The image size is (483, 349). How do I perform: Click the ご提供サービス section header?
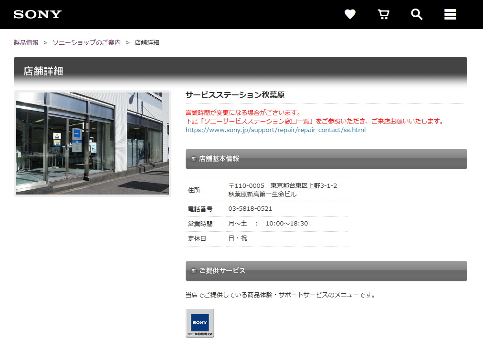326,271
